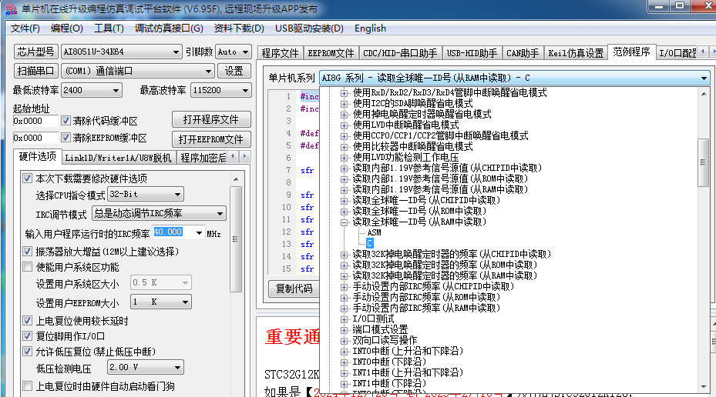Expand 使用比较器中断唤醒省电模式 tree node
The height and width of the screenshot is (397, 716).
point(344,147)
